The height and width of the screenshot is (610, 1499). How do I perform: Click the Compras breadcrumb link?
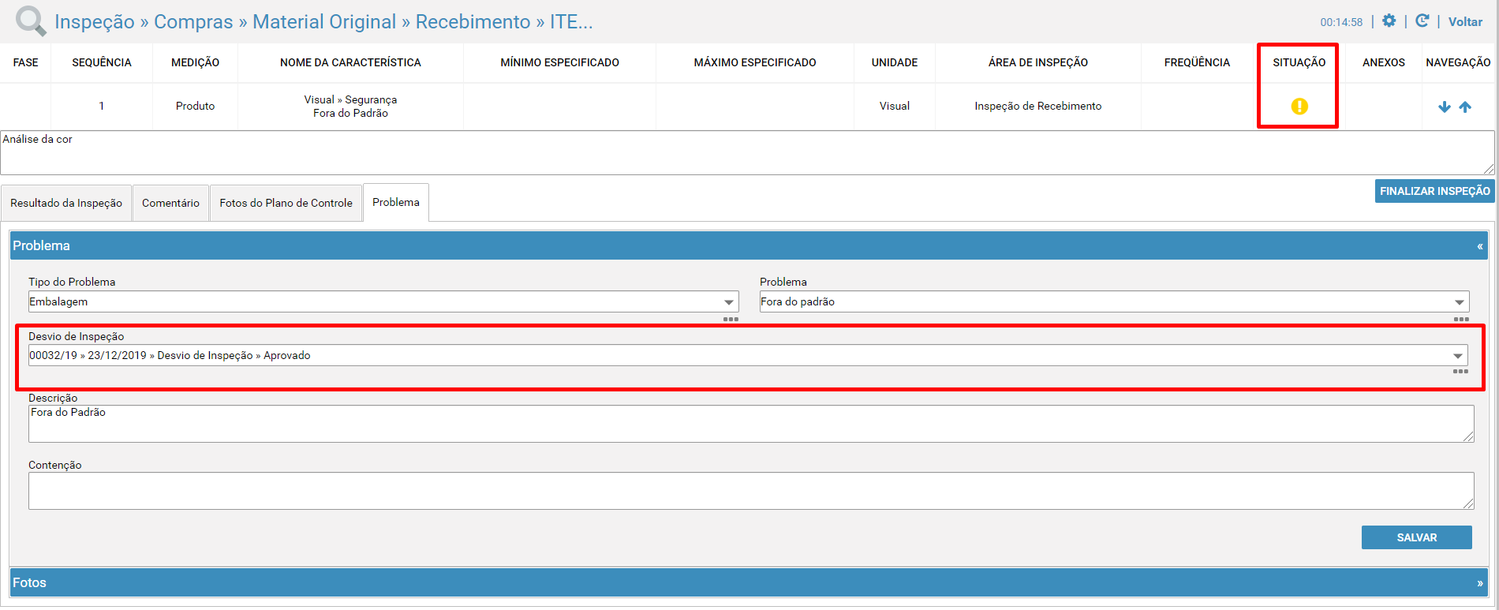(x=193, y=22)
